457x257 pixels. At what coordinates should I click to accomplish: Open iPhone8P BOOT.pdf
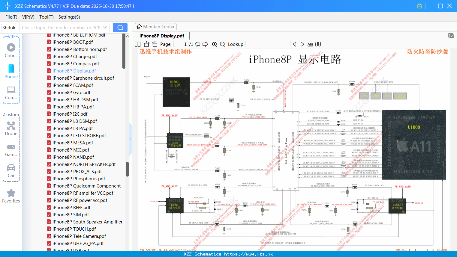pos(73,42)
